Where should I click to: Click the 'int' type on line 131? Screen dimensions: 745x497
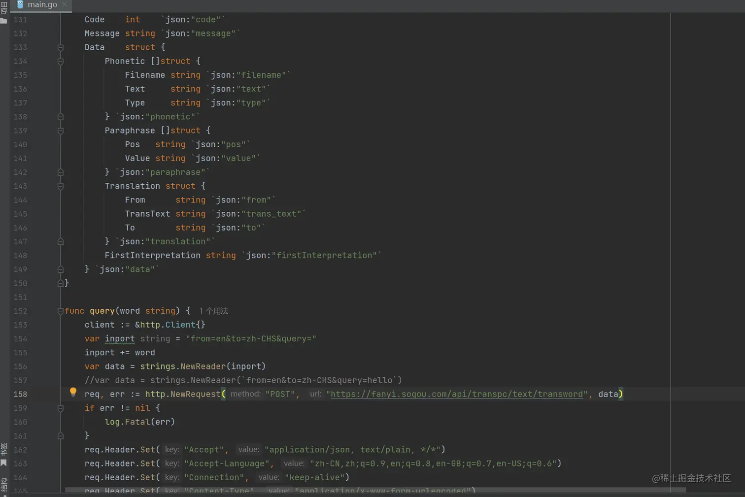pos(132,20)
